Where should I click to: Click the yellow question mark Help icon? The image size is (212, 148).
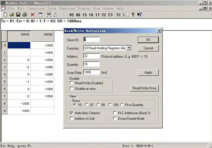(133, 15)
